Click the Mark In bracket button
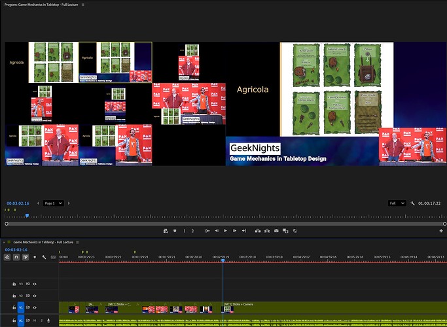 [185, 231]
